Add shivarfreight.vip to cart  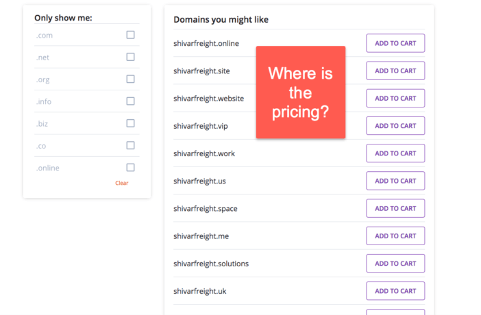[x=395, y=126]
